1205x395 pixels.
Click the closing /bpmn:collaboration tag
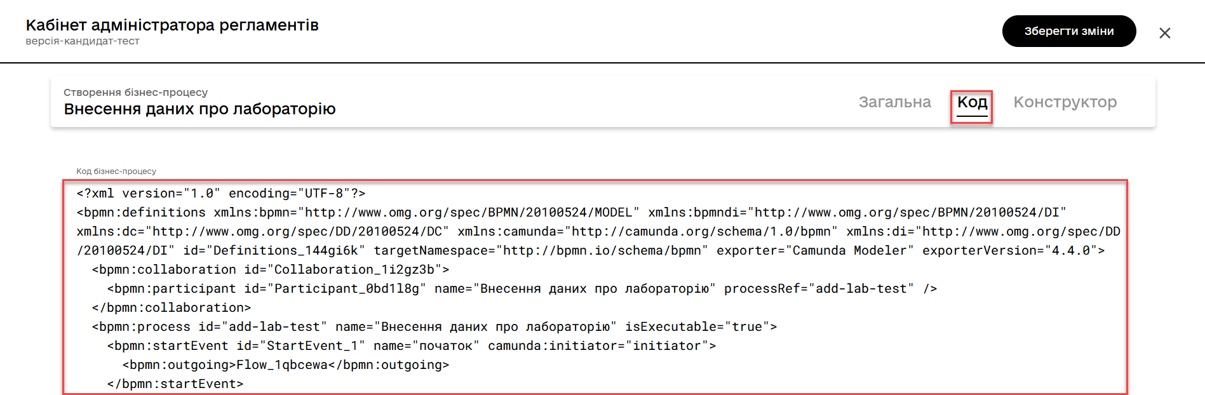pyautogui.click(x=172, y=307)
